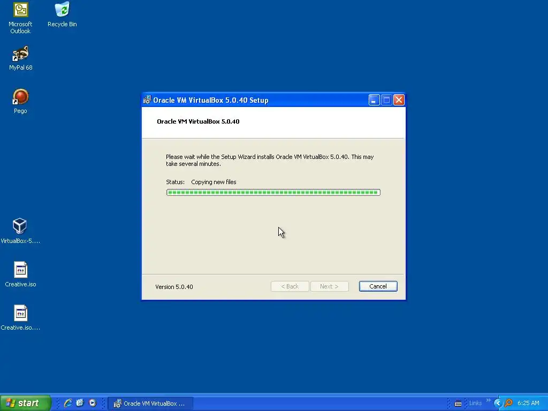Click the Oracle VM VirtualBox taskbar button

click(150, 404)
